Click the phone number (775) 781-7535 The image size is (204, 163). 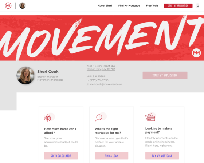pos(99,80)
